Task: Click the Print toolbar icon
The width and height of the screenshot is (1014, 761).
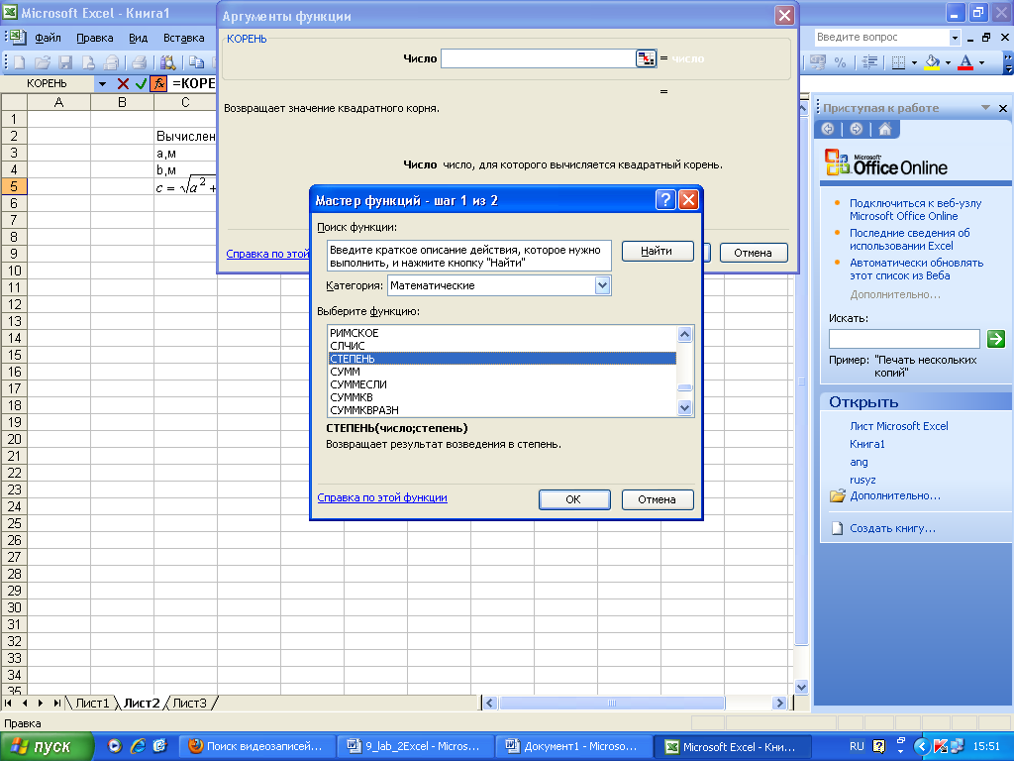Action: point(139,62)
